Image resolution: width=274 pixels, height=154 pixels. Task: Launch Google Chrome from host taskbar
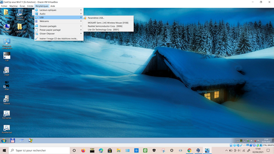[x=189, y=150]
